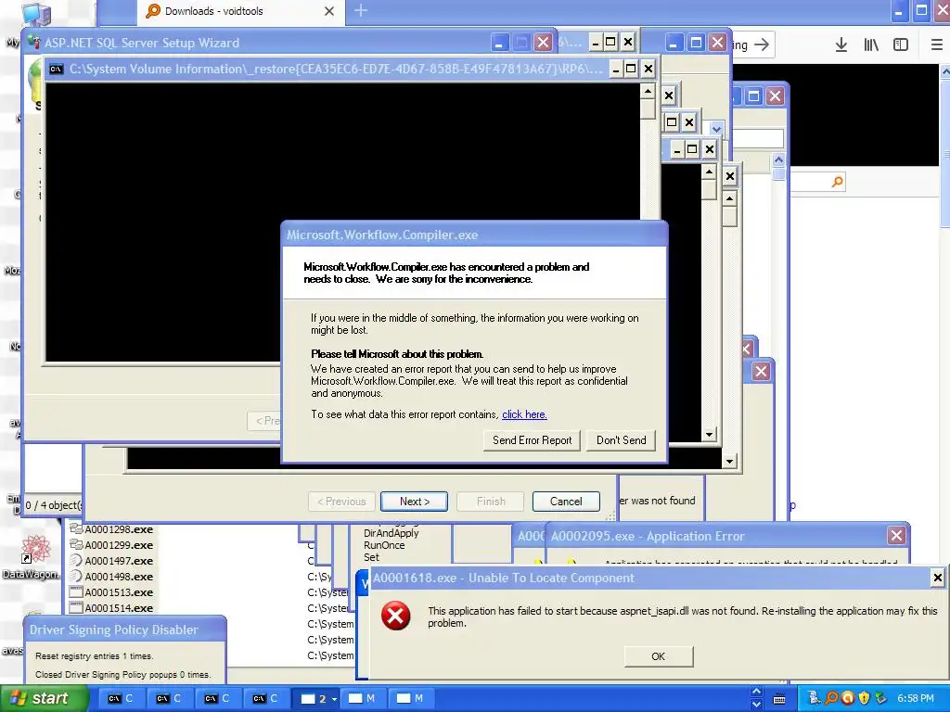The width and height of the screenshot is (950, 712).
Task: Click RunOnce text entry
Action: (x=384, y=545)
